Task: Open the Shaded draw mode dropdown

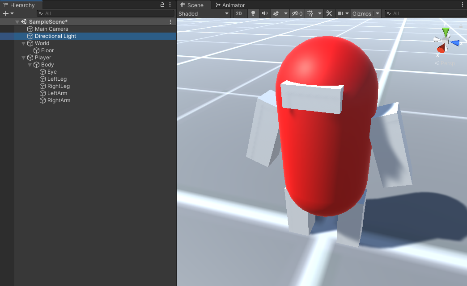Action: click(x=204, y=13)
